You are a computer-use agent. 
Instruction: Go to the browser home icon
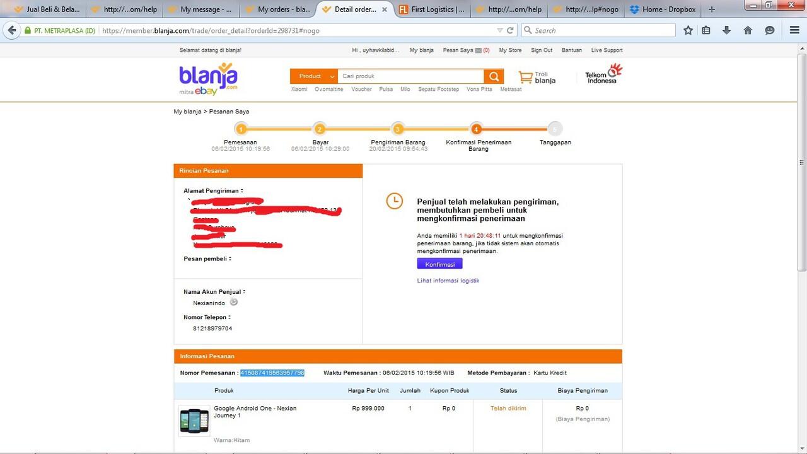748,30
